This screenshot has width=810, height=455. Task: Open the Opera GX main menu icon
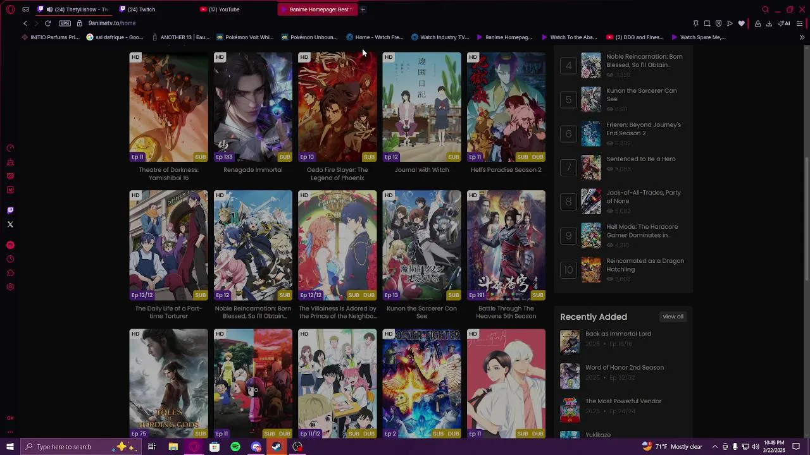(10, 9)
